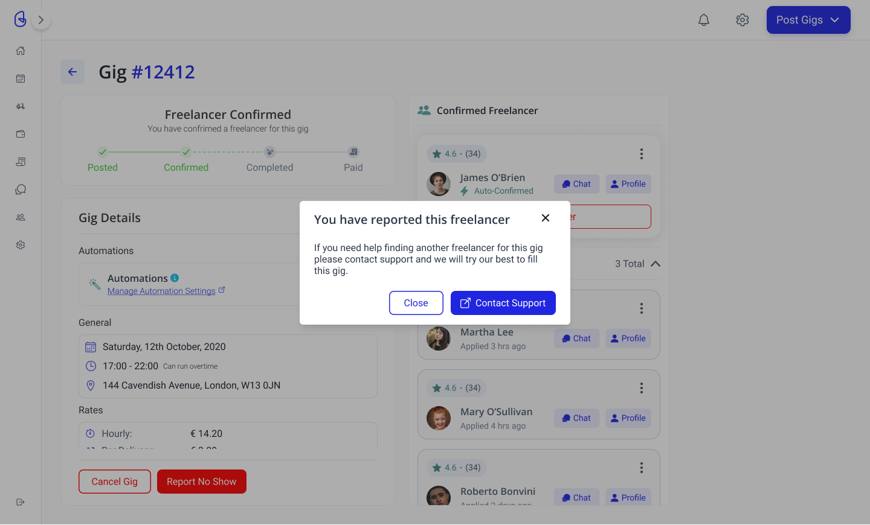Screen dimensions: 870x525
Task: Chat with Roberto Bonvini
Action: coord(577,497)
